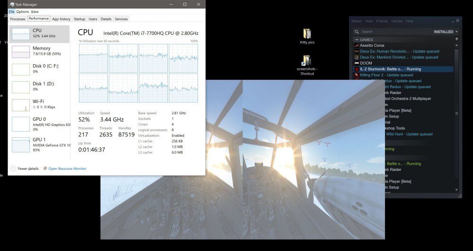Open the Startup tab
The image size is (473, 251).
pyautogui.click(x=79, y=19)
